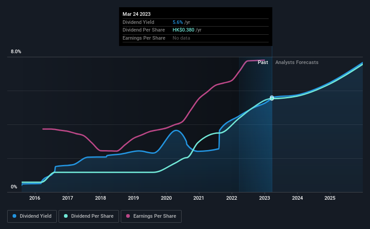Click the 2021 x-axis label
This screenshot has height=229, width=370.
click(x=199, y=198)
